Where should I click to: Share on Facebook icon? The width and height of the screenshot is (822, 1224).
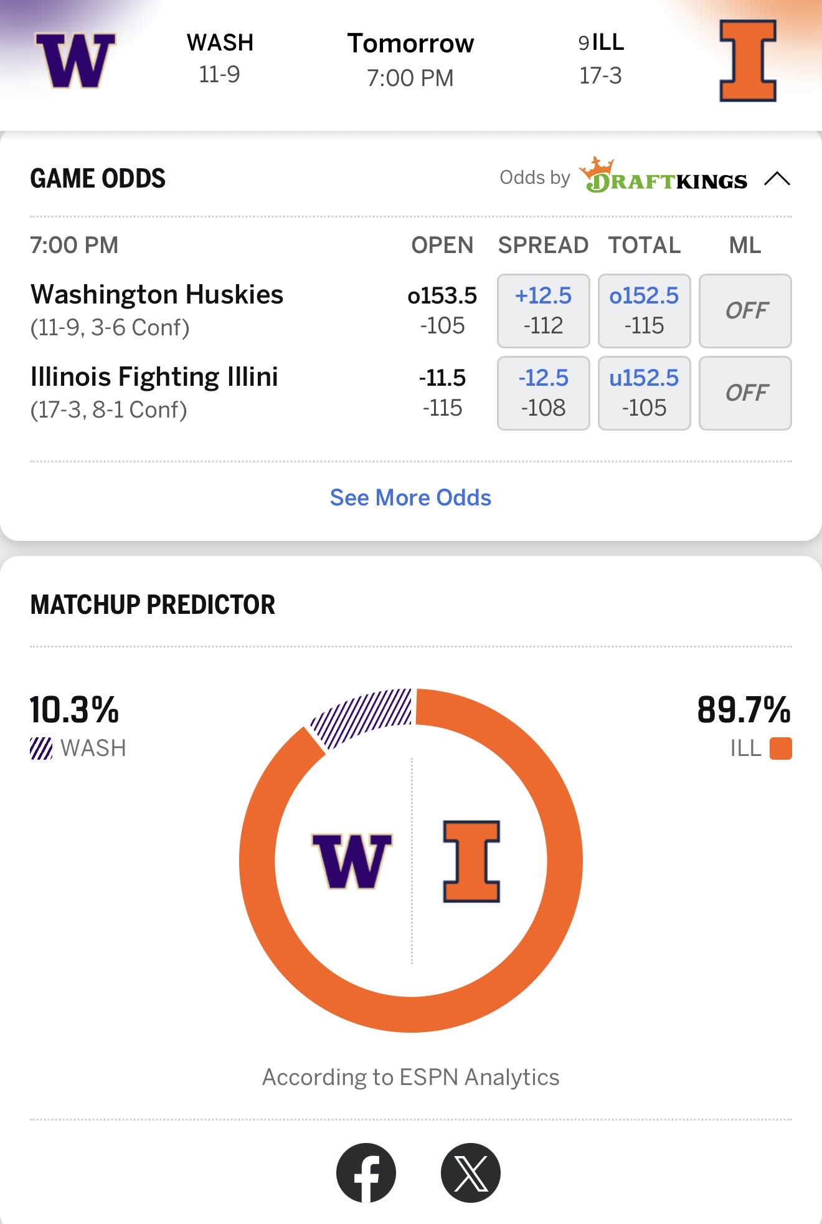click(x=366, y=1172)
